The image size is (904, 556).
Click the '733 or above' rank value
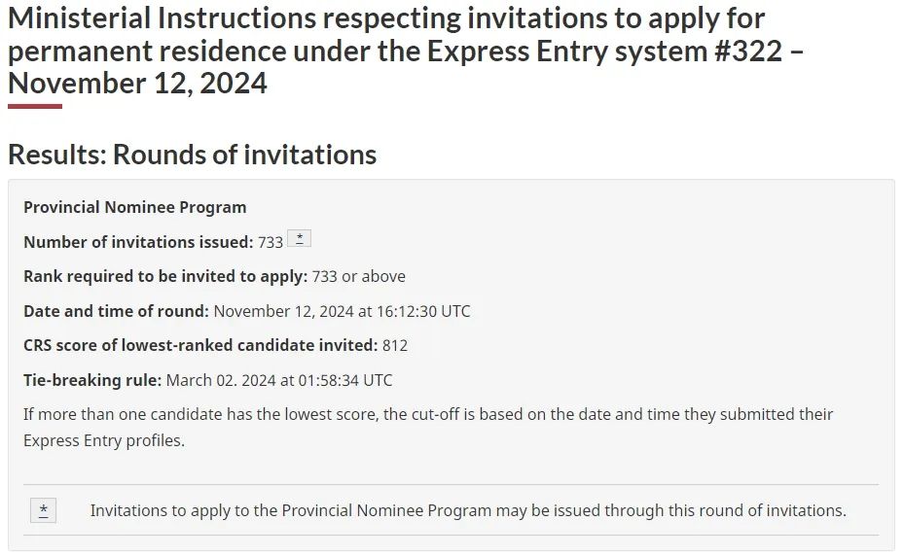pos(359,277)
